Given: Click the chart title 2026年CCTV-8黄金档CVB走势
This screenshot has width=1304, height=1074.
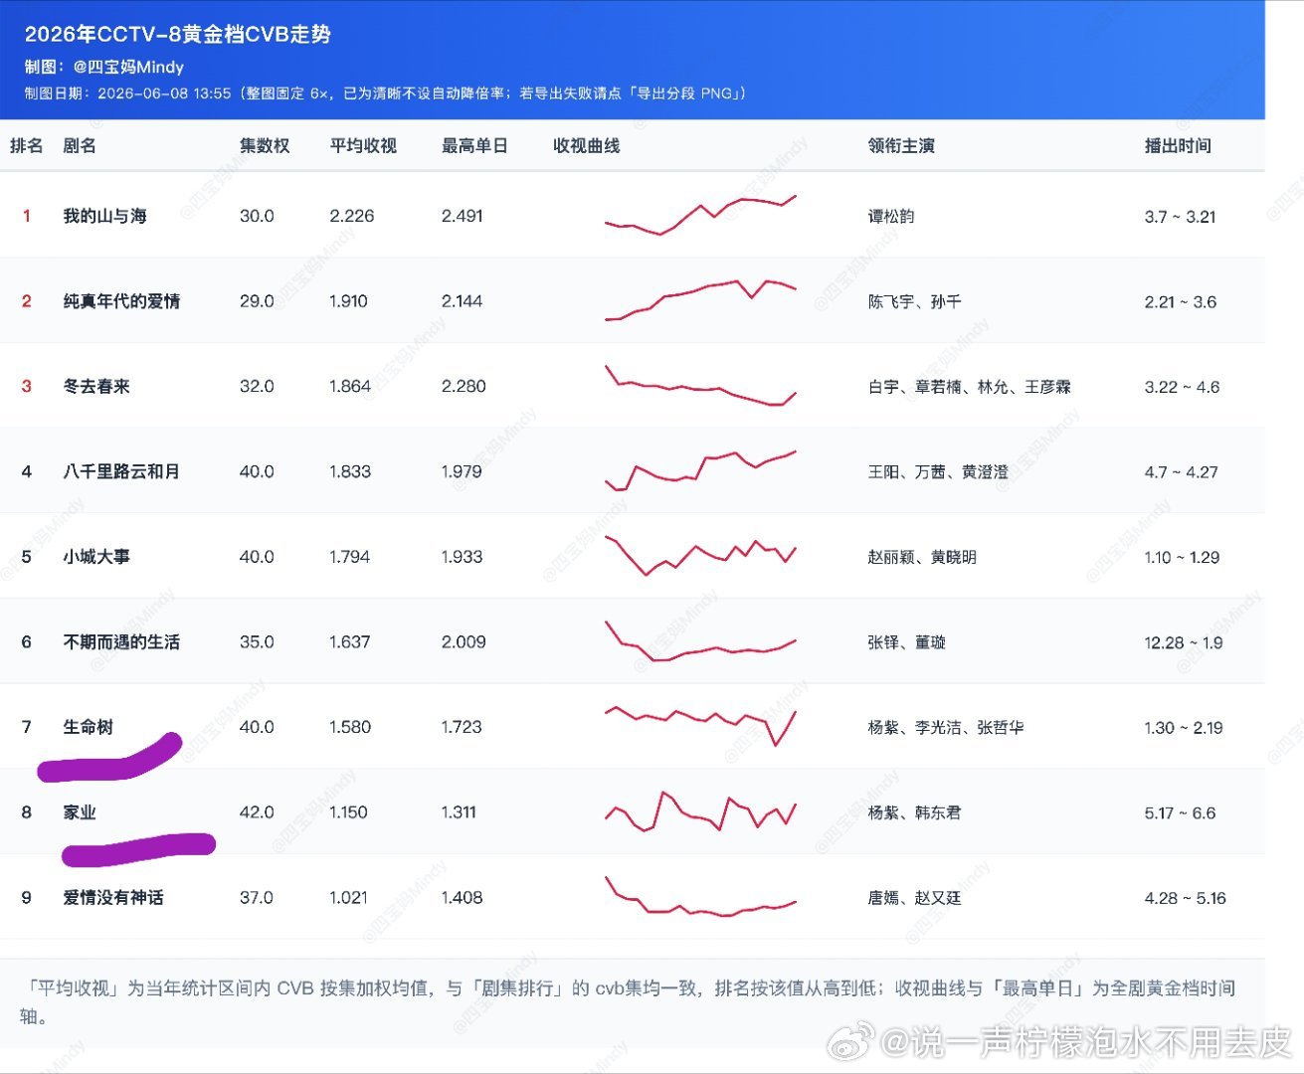Looking at the screenshot, I should pos(177,34).
